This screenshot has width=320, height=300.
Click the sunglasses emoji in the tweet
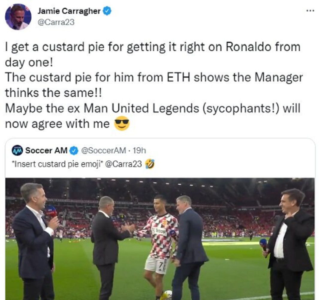click(x=122, y=124)
